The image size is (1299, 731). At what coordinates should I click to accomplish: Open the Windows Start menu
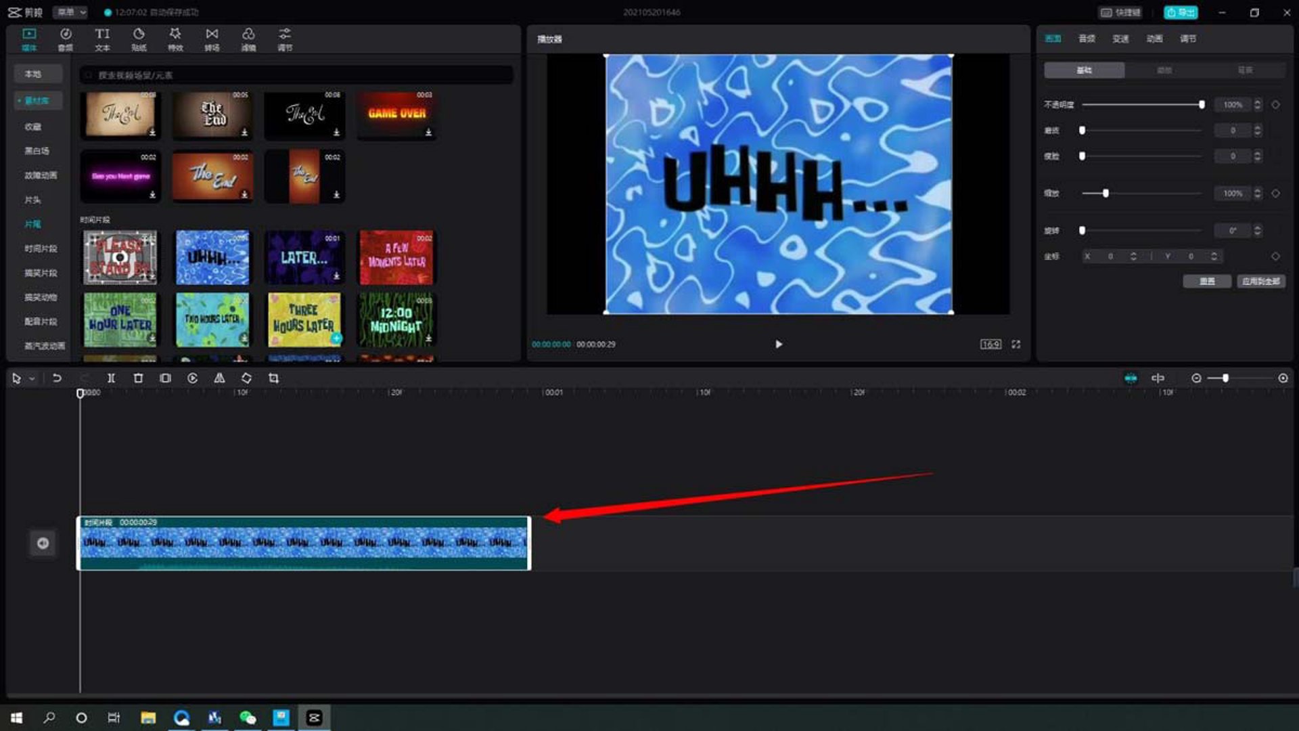click(17, 717)
